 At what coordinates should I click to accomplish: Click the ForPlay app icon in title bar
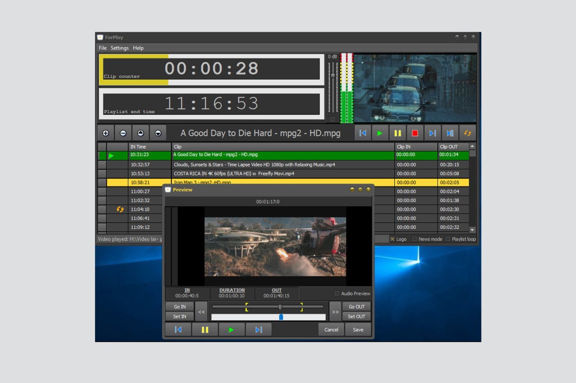pyautogui.click(x=100, y=37)
